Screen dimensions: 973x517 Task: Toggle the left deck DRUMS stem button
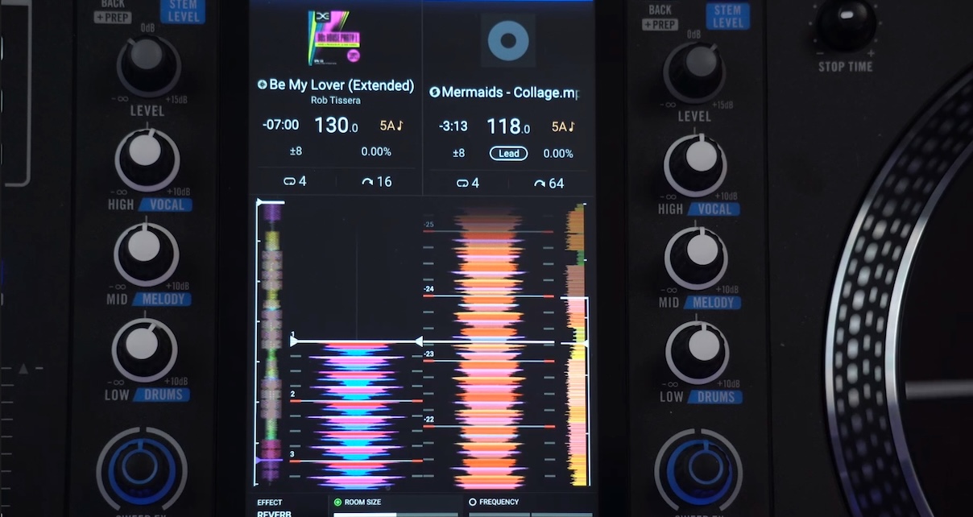162,395
